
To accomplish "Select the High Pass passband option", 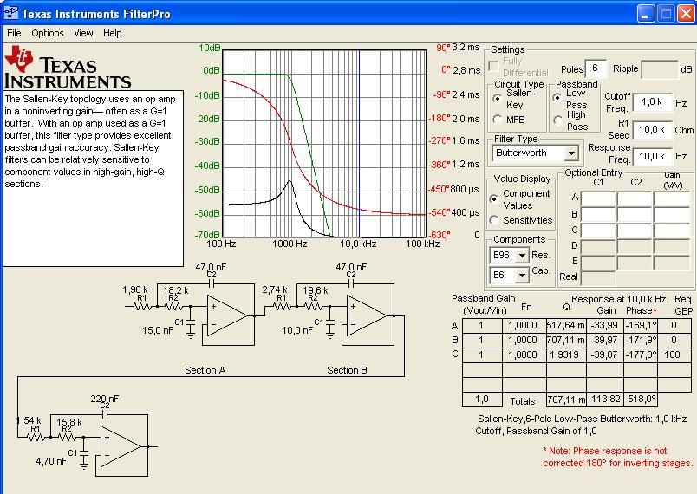I will tap(557, 120).
